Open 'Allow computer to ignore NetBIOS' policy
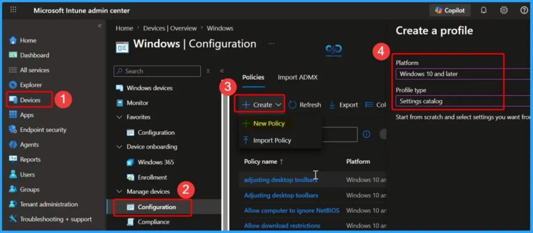The width and height of the screenshot is (533, 233). pyautogui.click(x=291, y=211)
